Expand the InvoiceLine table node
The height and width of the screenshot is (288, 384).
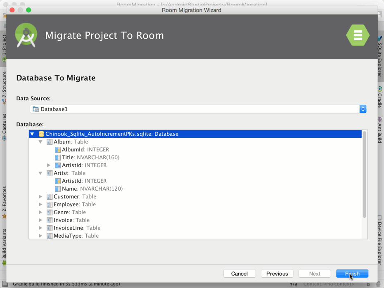(x=40, y=228)
